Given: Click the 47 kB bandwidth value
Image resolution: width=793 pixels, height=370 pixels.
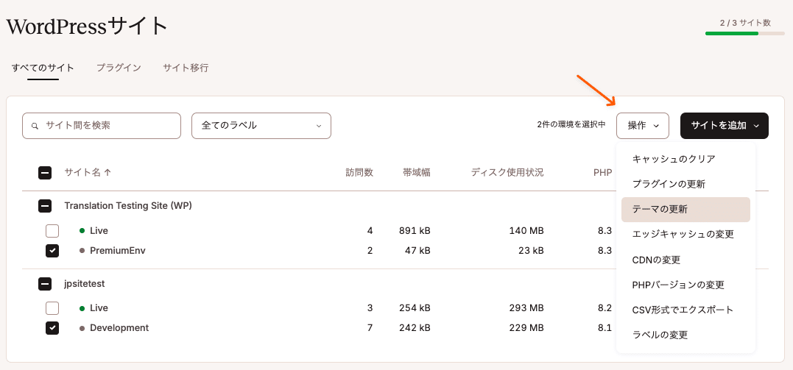Looking at the screenshot, I should [x=416, y=251].
